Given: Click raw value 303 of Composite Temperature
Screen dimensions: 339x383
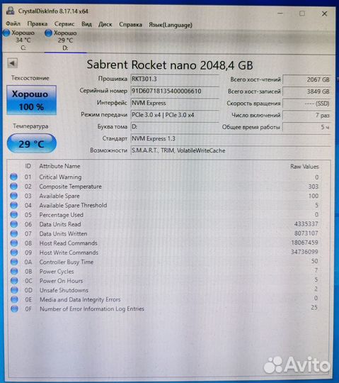Looking at the screenshot, I should click(313, 187).
